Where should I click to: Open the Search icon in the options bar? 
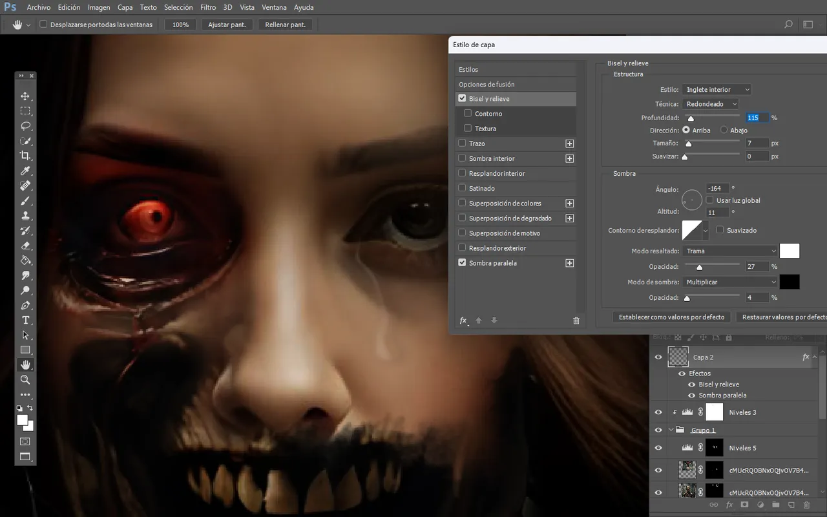pyautogui.click(x=788, y=25)
